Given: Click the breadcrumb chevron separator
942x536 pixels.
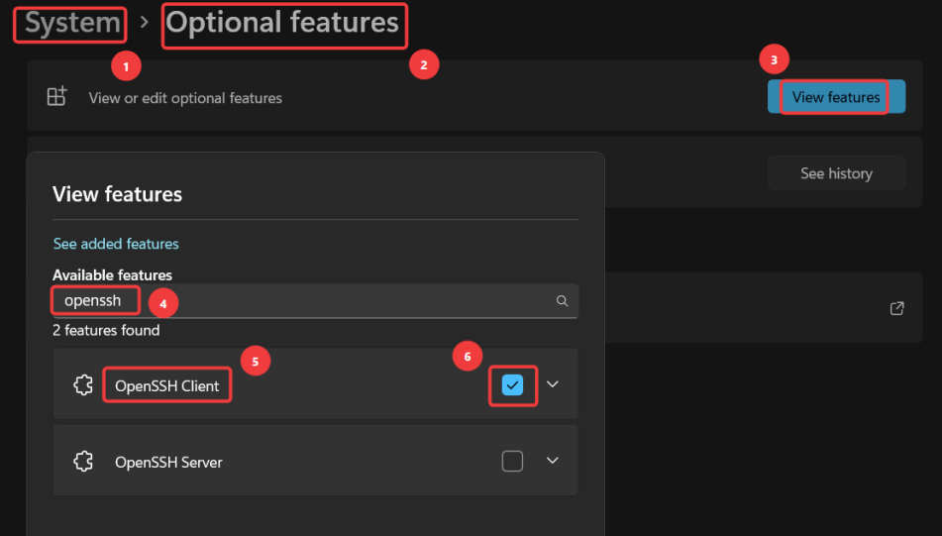Looking at the screenshot, I should [144, 22].
